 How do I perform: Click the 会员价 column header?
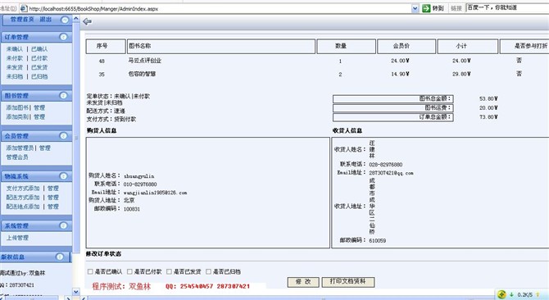406,46
